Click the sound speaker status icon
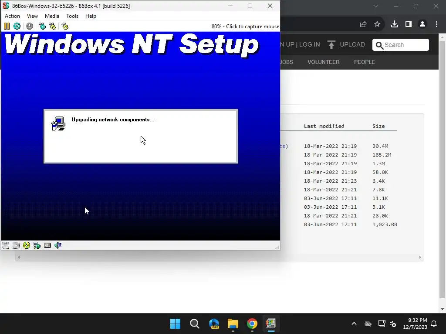Screen dimensions: 446x334 58,245
